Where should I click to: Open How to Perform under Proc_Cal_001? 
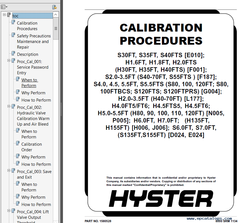(x=36, y=100)
